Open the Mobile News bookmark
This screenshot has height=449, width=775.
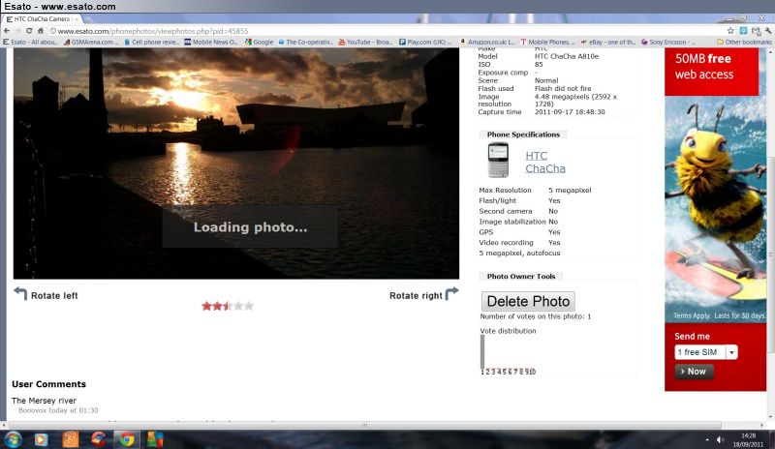tap(211, 42)
